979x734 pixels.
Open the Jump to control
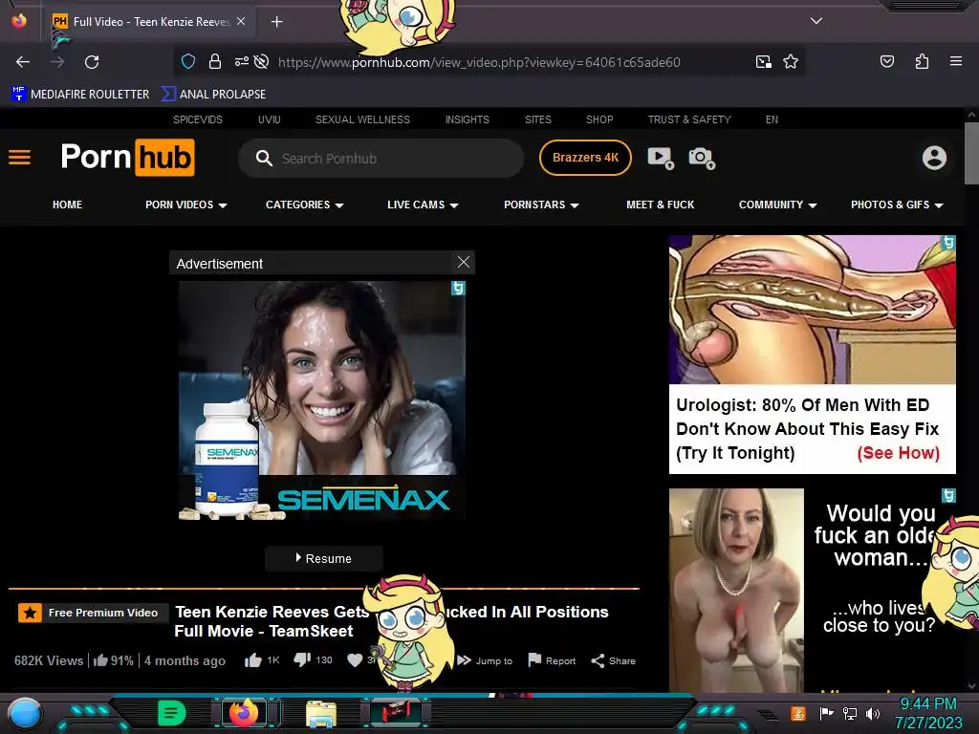tap(485, 660)
